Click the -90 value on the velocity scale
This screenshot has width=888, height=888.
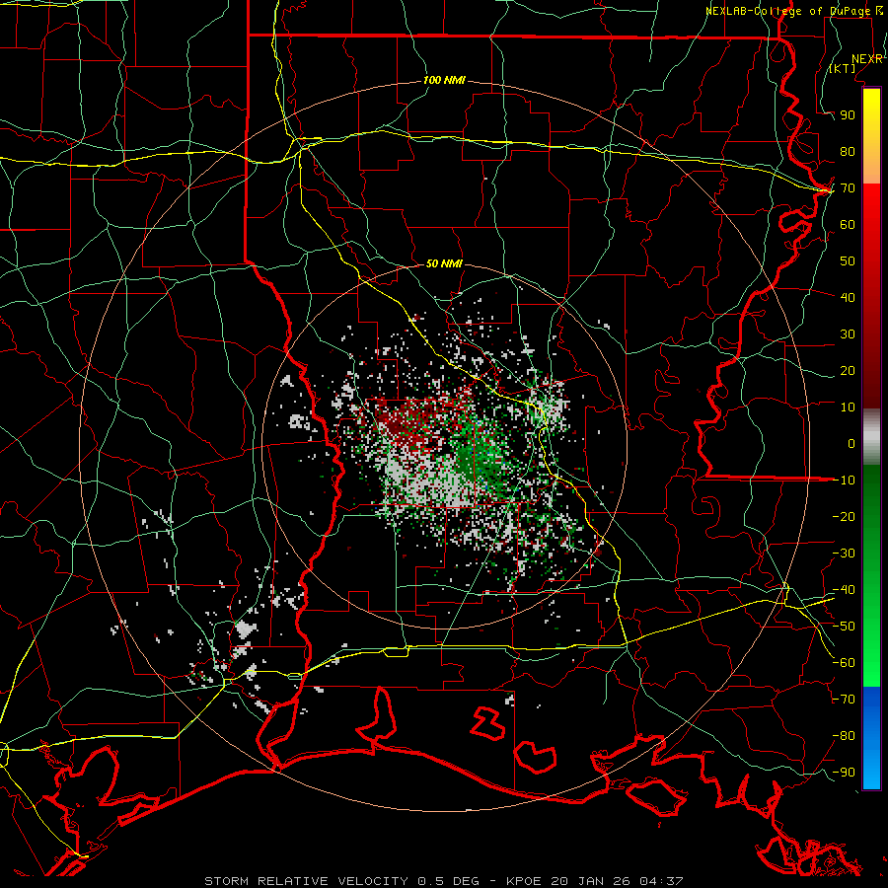844,773
